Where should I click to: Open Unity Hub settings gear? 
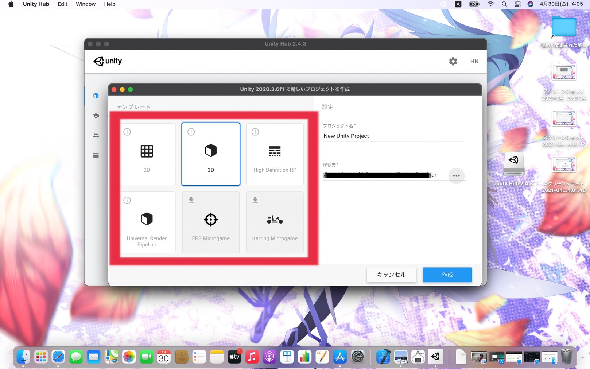pyautogui.click(x=453, y=61)
